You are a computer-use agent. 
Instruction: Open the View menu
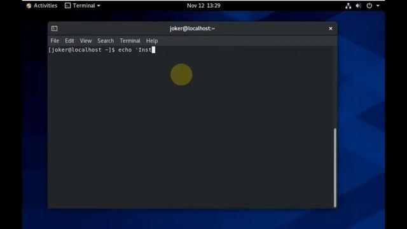click(x=86, y=41)
